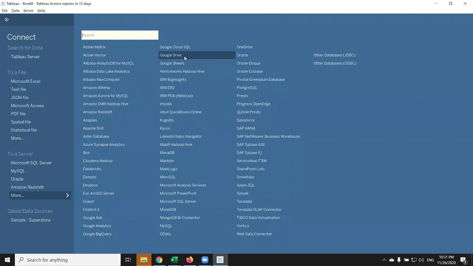Image resolution: width=473 pixels, height=266 pixels.
Task: Click the volume icon in system tray
Action: point(421,260)
